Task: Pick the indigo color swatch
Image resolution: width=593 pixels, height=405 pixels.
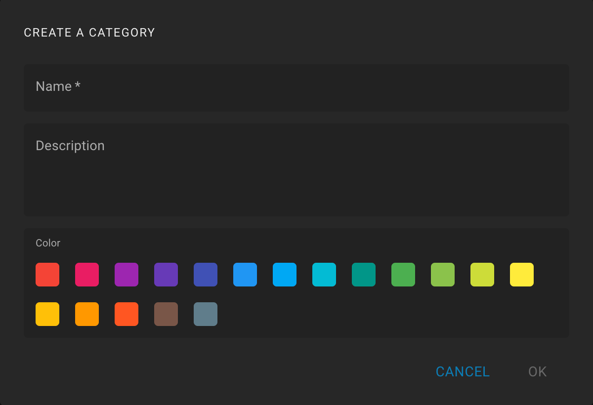Action: (x=206, y=275)
